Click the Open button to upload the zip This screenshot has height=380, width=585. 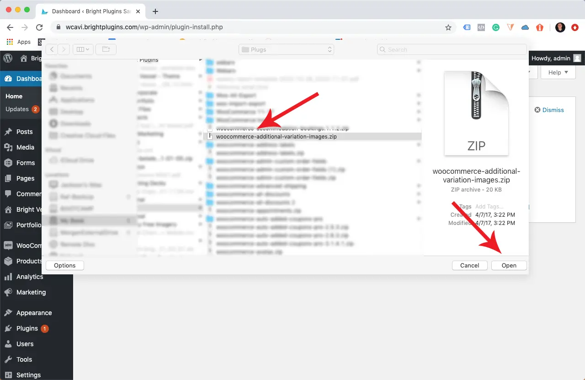click(509, 265)
